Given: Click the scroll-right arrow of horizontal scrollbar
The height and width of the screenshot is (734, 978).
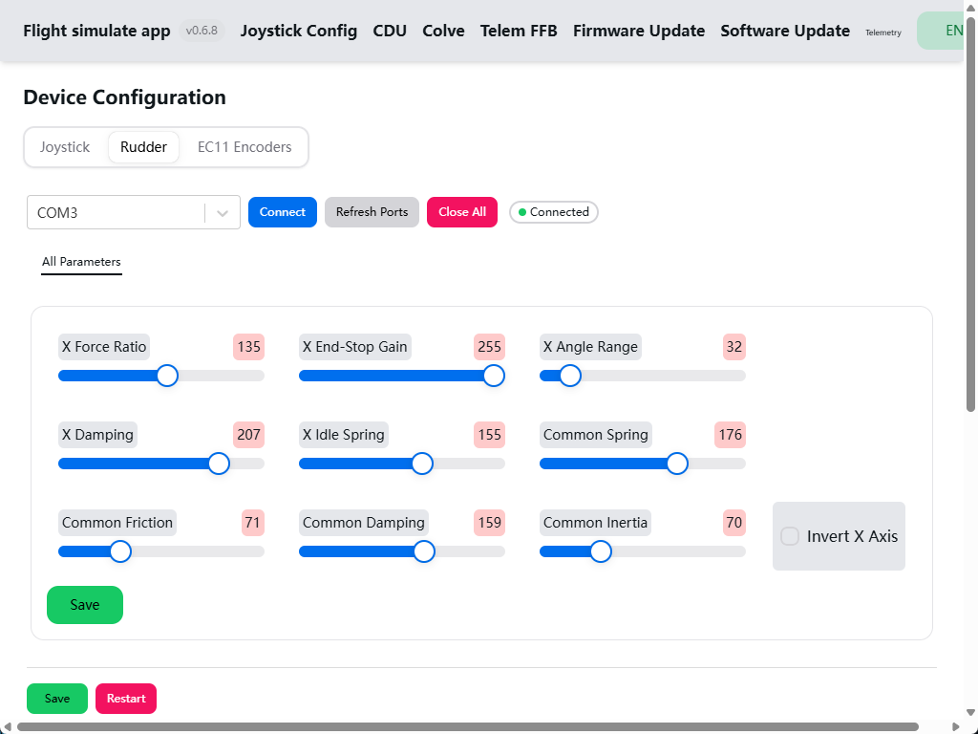Looking at the screenshot, I should (955, 726).
